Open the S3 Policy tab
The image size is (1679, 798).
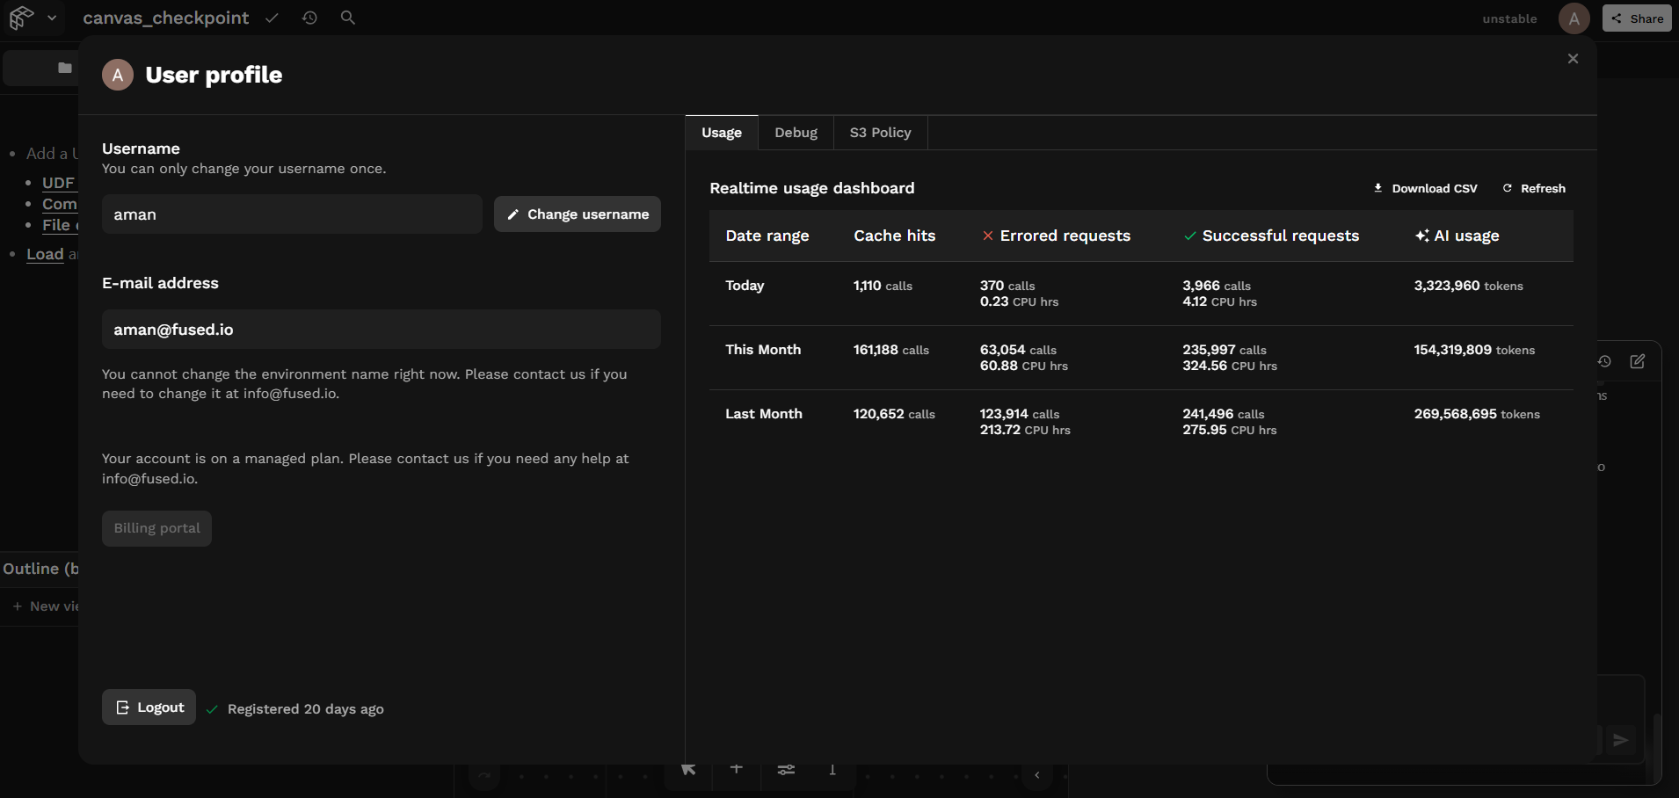coord(880,132)
